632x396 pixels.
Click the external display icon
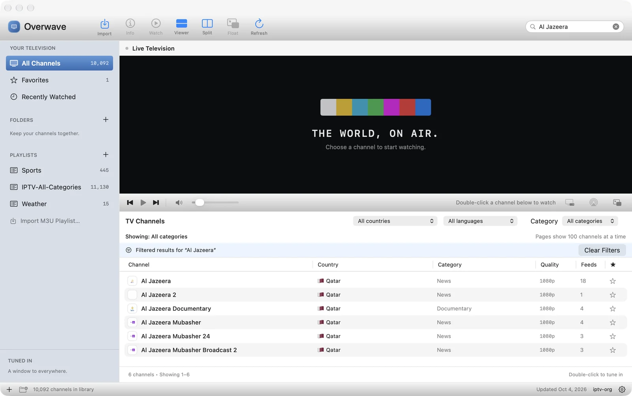(570, 202)
